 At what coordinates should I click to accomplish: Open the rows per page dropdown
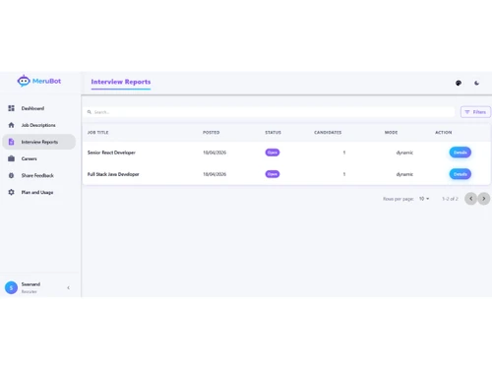click(x=424, y=199)
